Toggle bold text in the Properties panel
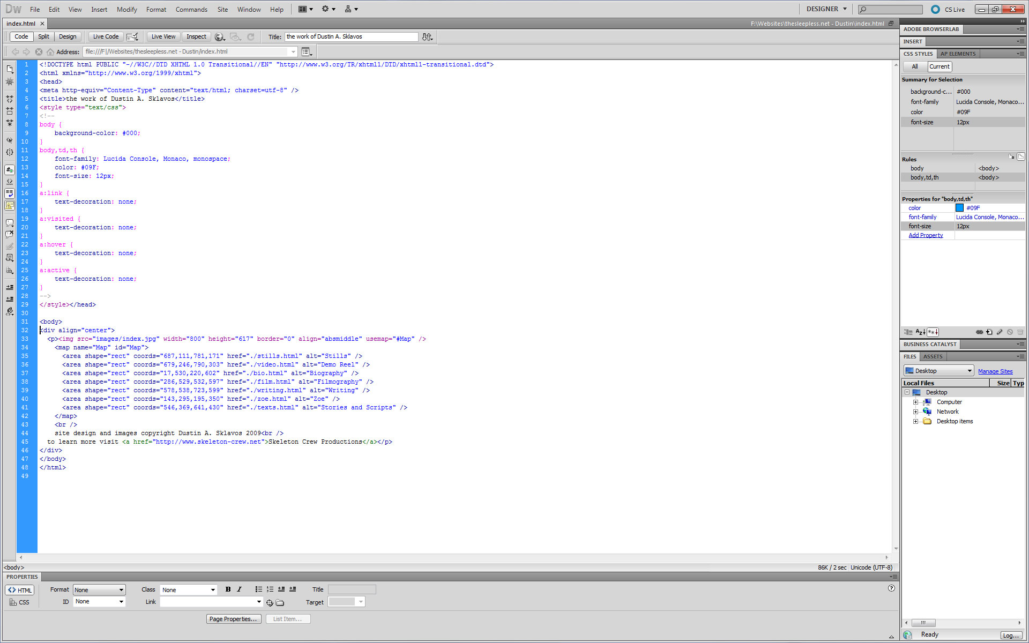The width and height of the screenshot is (1029, 643). pyautogui.click(x=228, y=589)
